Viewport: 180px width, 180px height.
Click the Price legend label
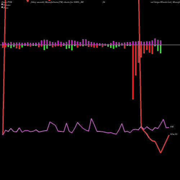(x=6, y=8)
